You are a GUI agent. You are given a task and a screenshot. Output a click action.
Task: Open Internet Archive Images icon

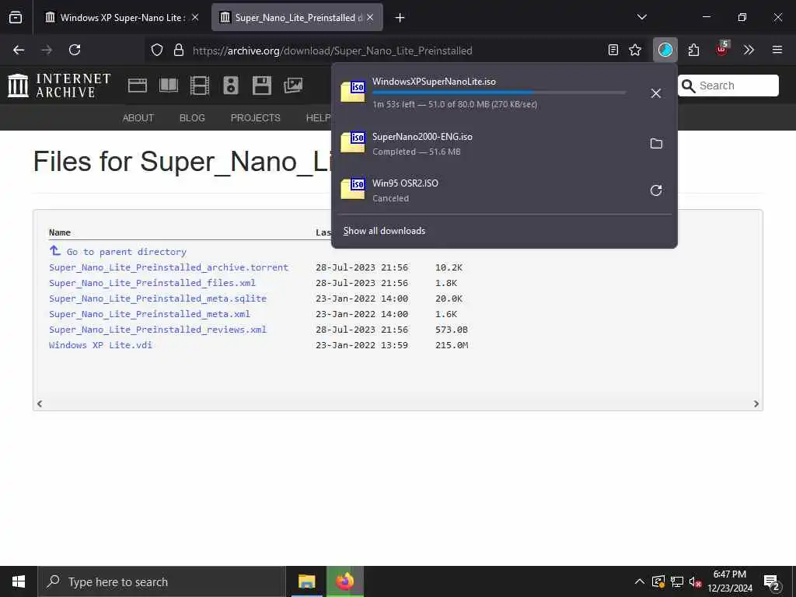[293, 86]
